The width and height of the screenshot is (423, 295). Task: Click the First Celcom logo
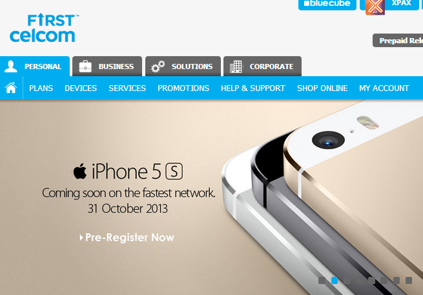coord(44,28)
